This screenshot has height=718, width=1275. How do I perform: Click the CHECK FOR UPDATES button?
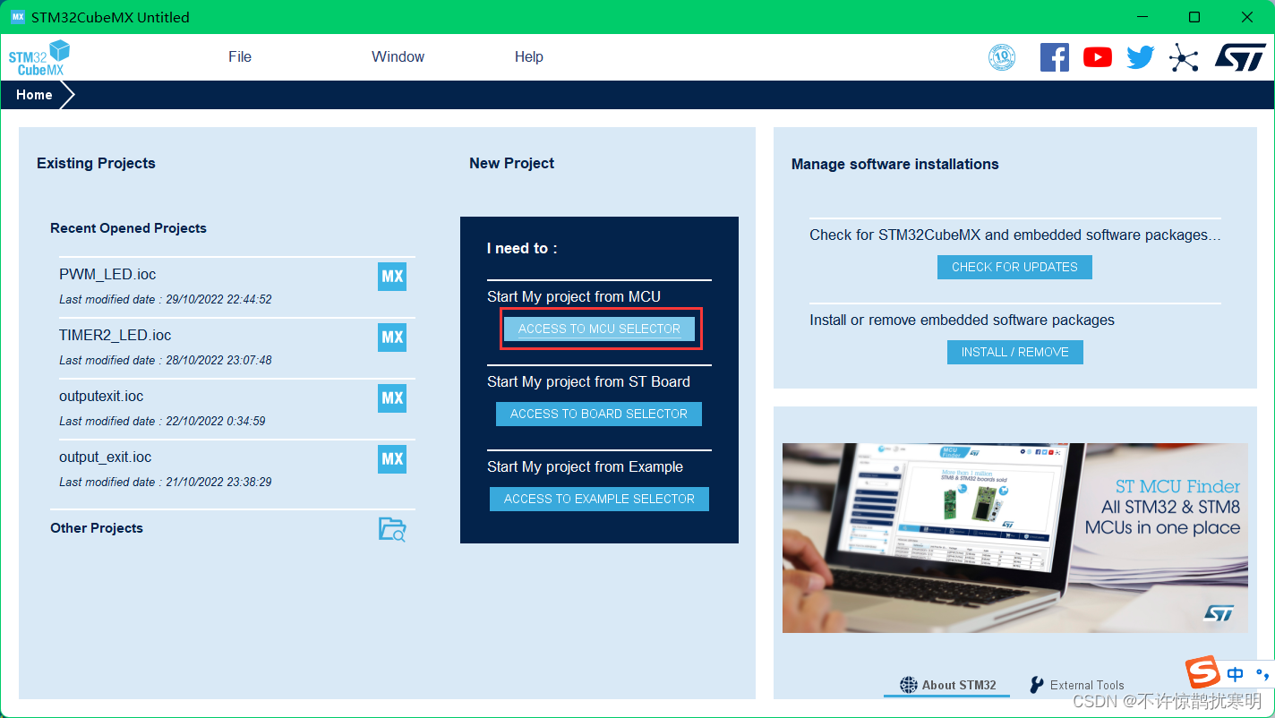point(1014,267)
